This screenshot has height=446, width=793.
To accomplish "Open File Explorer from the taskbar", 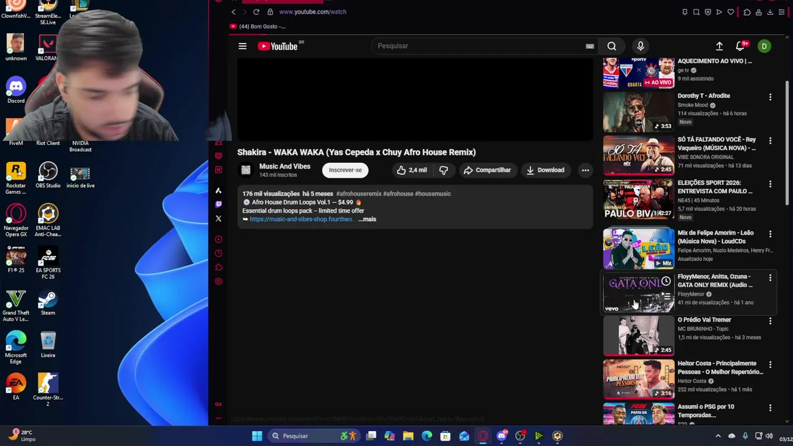I will point(408,436).
